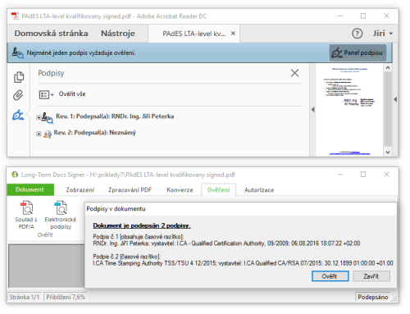Viewport: 410px width, 314px height.
Task: Collapse the left navigation pane arrow
Action: click(313, 110)
